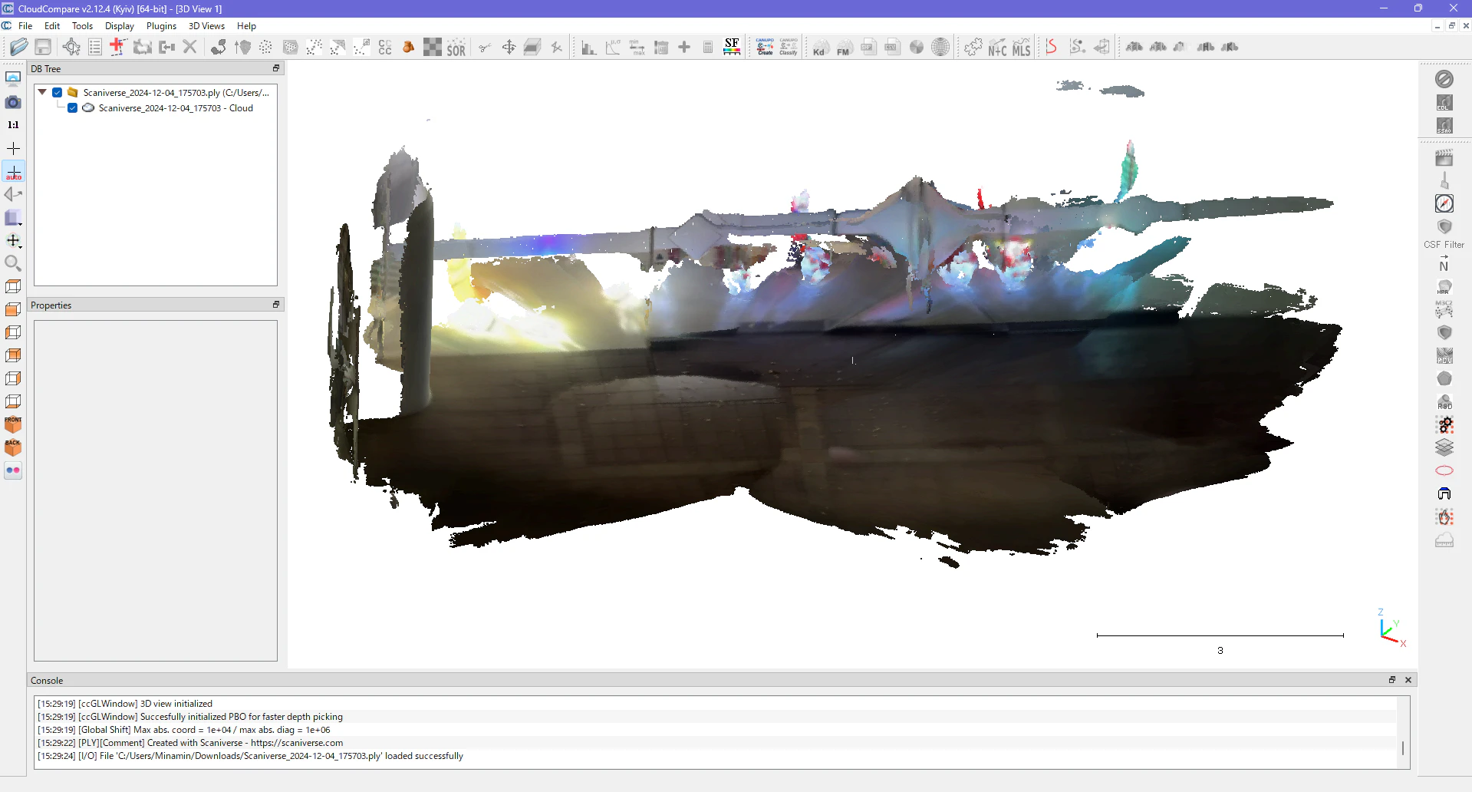This screenshot has height=792, width=1472.
Task: Click the Merge entities icon
Action: coord(166,47)
